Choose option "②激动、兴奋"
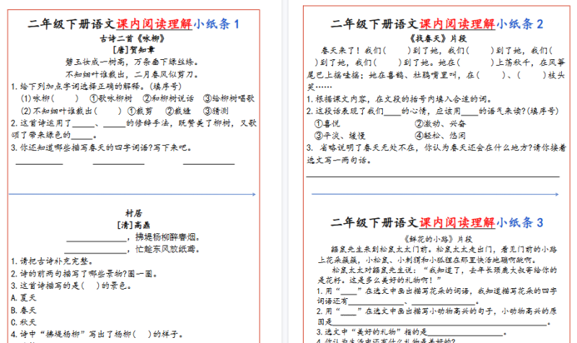 [x=440, y=123]
